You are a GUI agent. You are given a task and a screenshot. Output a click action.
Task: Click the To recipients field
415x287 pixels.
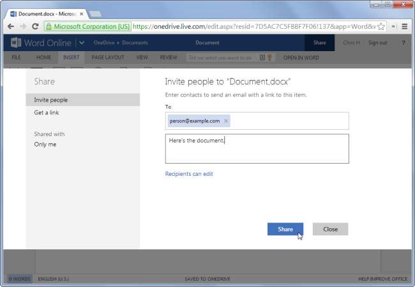[257, 121]
